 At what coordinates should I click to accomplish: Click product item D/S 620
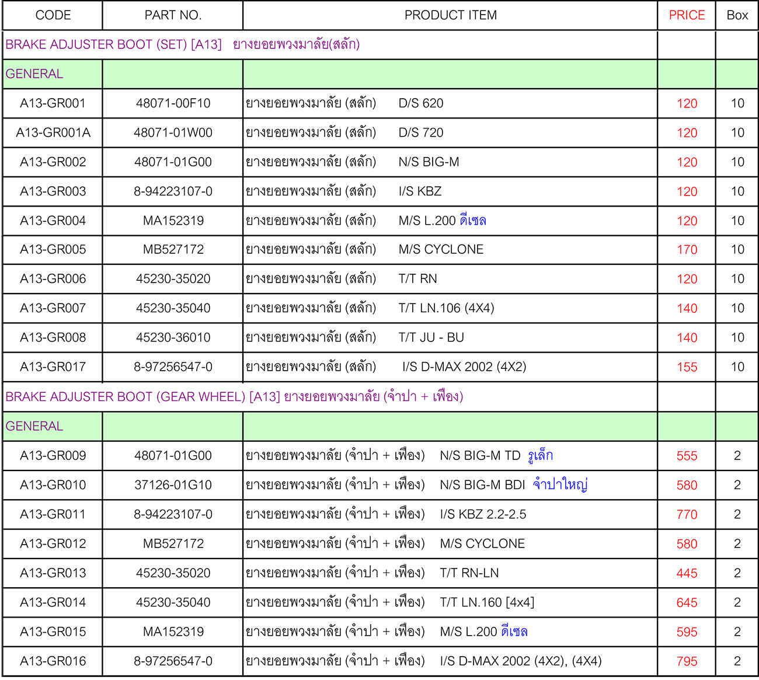point(421,103)
